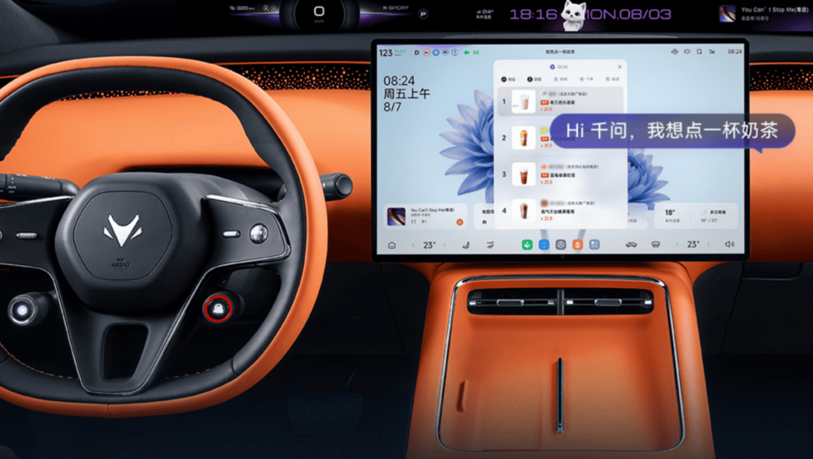
Task: Tap the airflow fan icon in the dock
Action: (x=490, y=245)
